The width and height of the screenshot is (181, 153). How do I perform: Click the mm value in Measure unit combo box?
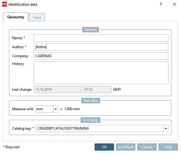click(44, 109)
